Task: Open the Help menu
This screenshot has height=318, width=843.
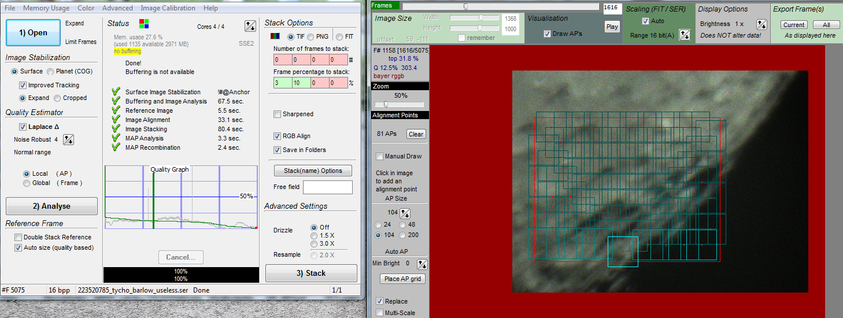Action: (210, 8)
